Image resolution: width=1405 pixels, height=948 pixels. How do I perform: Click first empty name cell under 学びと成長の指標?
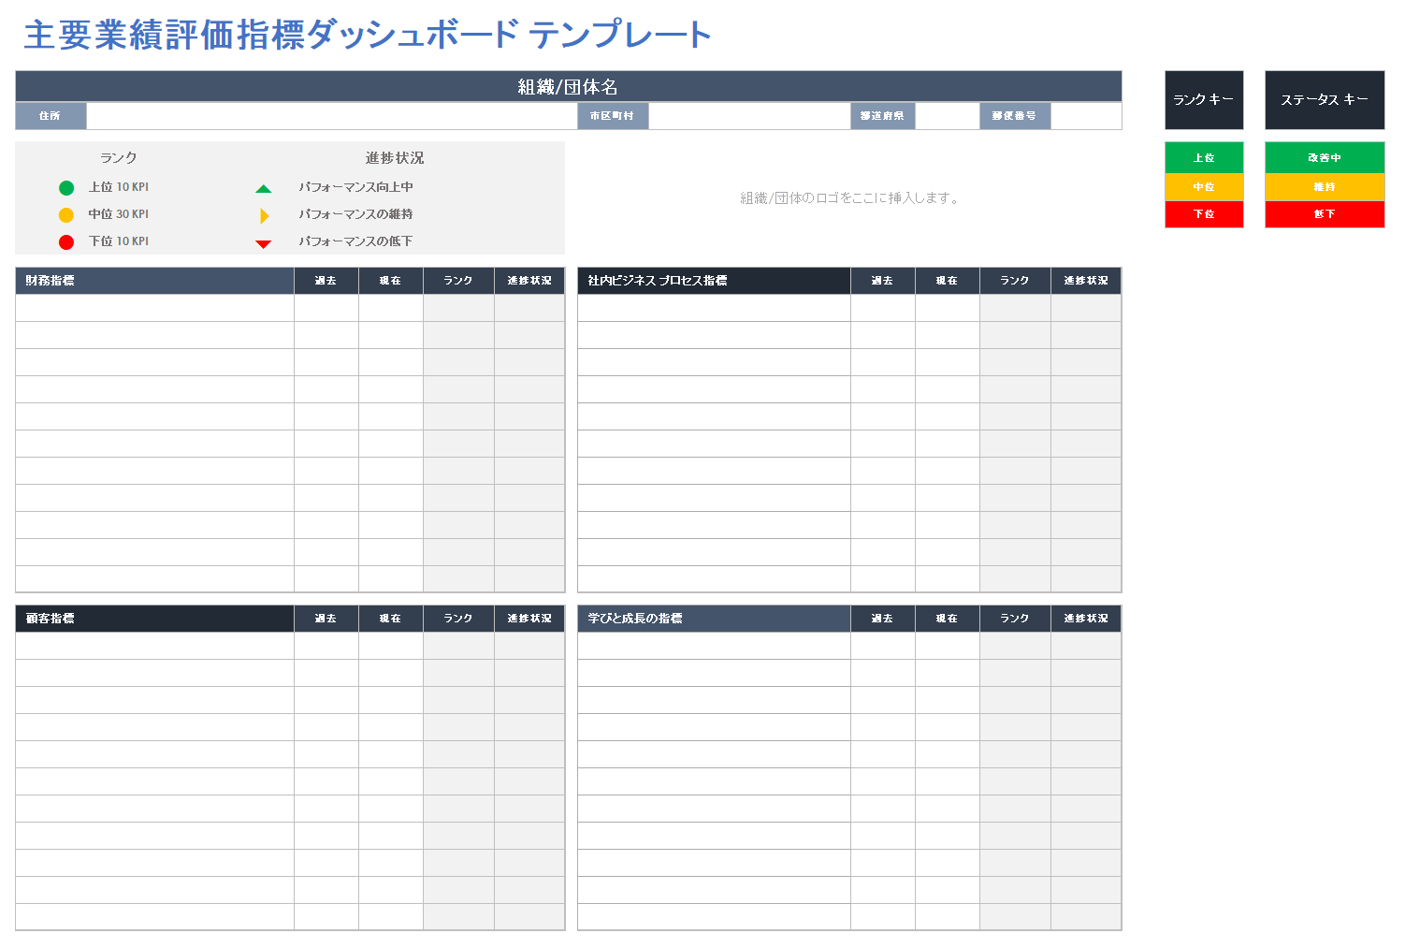pos(714,646)
